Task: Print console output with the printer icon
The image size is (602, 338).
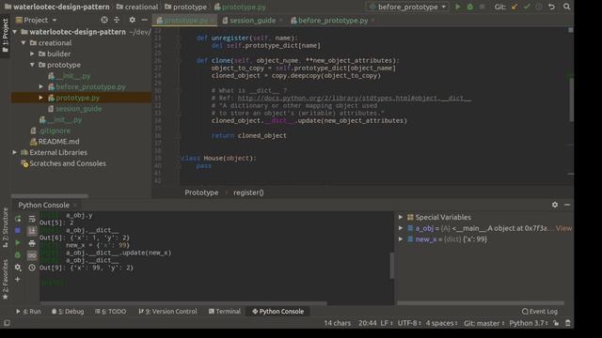Action: point(32,243)
